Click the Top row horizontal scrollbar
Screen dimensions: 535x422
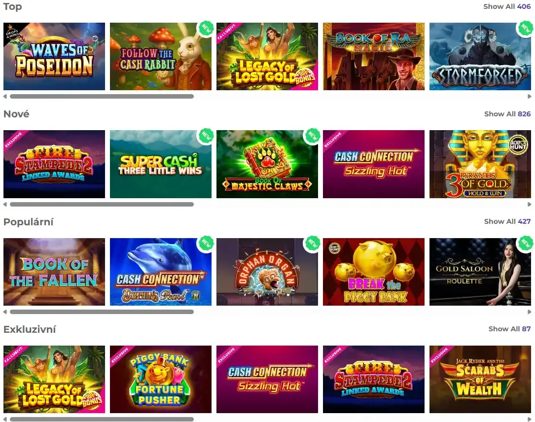102,97
